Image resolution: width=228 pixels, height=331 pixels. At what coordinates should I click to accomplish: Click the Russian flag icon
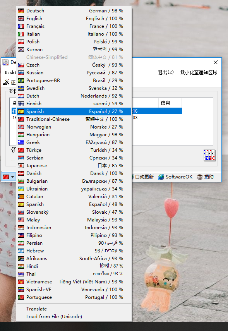pyautogui.click(x=21, y=73)
